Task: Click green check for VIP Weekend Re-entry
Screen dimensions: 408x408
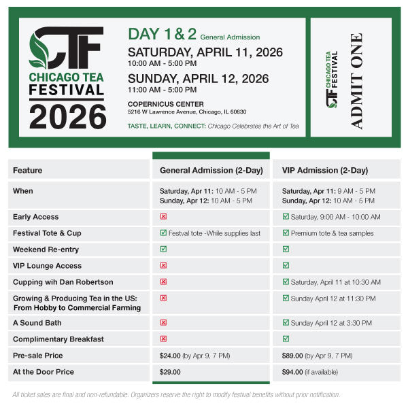Action: pos(286,250)
